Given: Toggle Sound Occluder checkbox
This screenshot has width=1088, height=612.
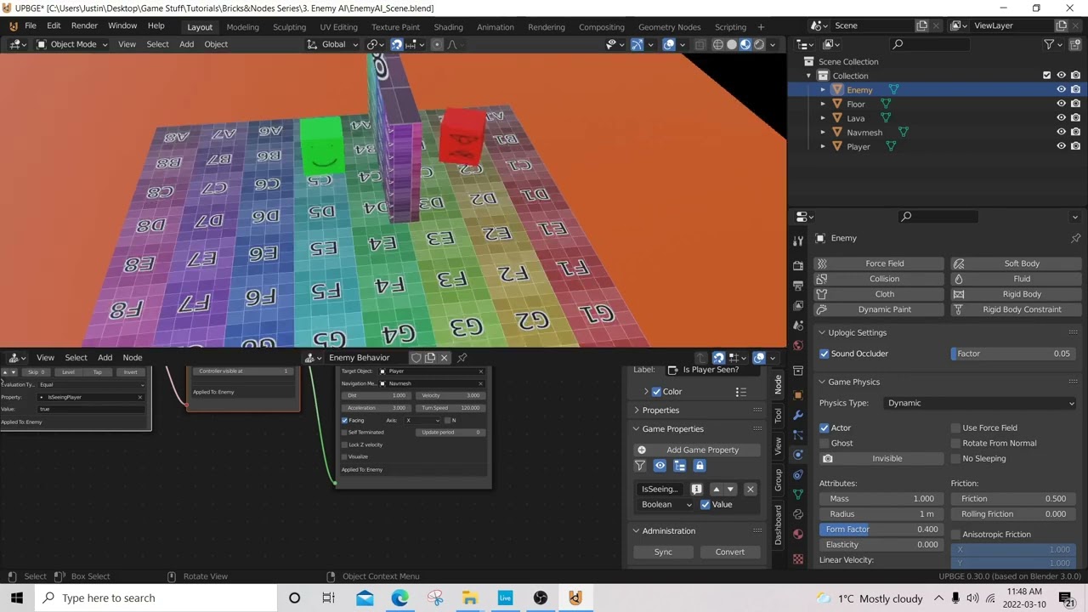Looking at the screenshot, I should pos(824,354).
